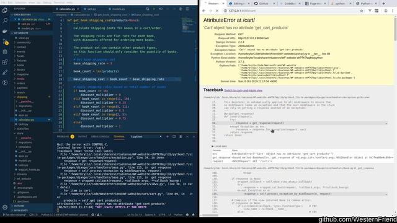Open a new browser tab

(383, 4)
